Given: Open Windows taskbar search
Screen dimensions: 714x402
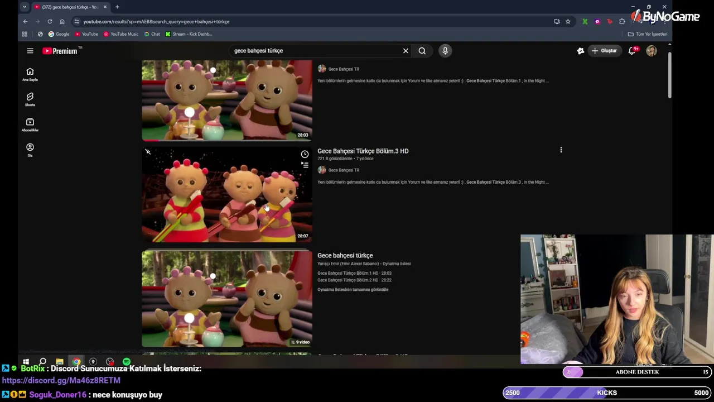Looking at the screenshot, I should tap(42, 362).
